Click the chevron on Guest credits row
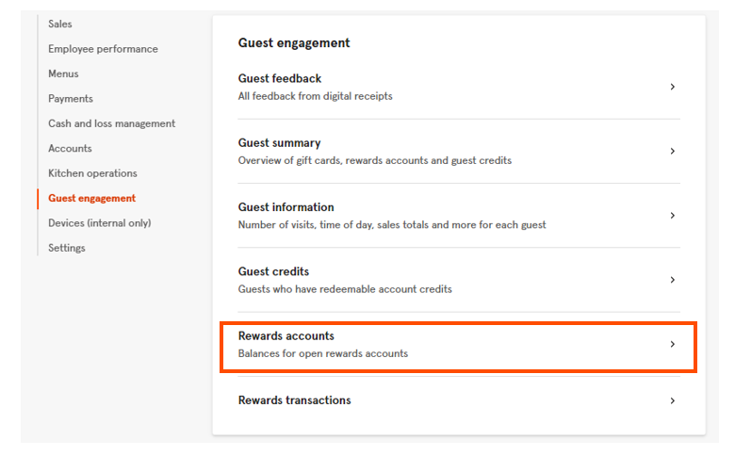 pyautogui.click(x=672, y=280)
